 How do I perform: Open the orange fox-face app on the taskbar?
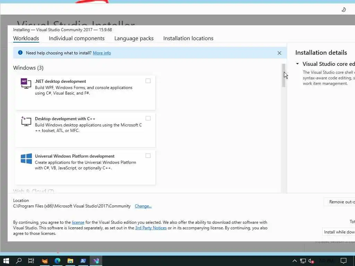45,261
